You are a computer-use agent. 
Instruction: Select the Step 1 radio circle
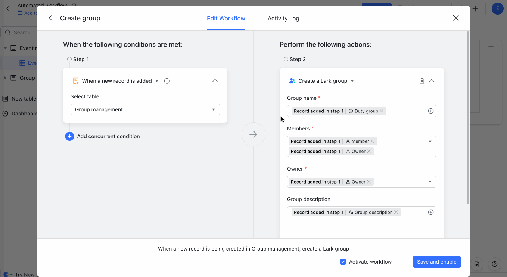69,59
